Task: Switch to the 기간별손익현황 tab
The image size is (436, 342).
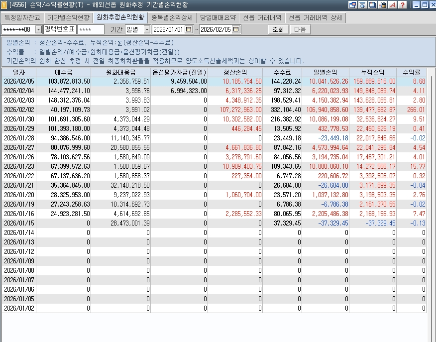Action: click(68, 18)
